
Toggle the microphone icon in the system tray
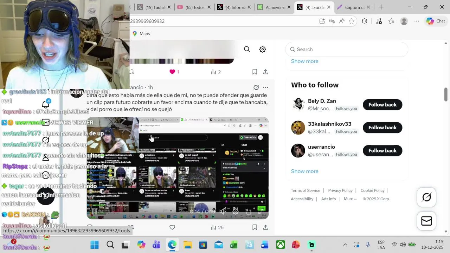click(x=368, y=245)
